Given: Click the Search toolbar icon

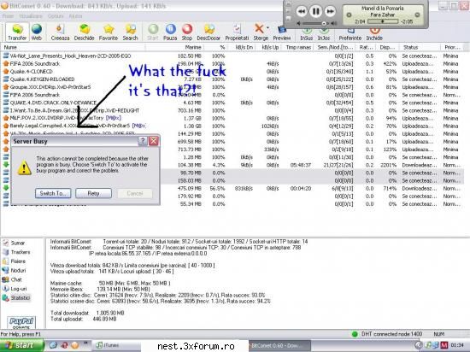Looking at the screenshot, I should pos(131,32).
